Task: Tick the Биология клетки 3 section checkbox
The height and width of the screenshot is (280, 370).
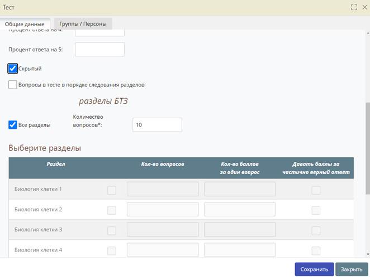Action: coord(112,230)
